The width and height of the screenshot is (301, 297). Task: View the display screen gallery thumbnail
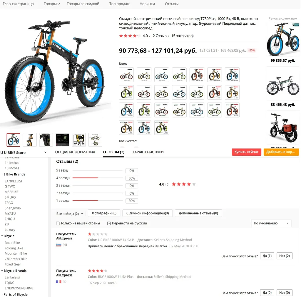[63, 140]
